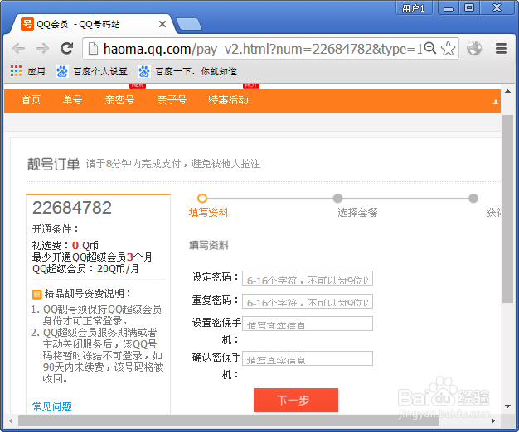The width and height of the screenshot is (519, 432).
Task: Open the 特惠活动 menu item
Action: [228, 100]
